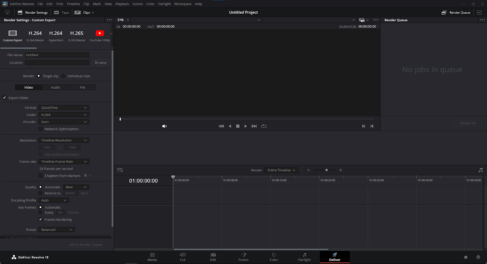The width and height of the screenshot is (487, 264).
Task: Adjust the timeline zoom slider
Action: (x=326, y=170)
